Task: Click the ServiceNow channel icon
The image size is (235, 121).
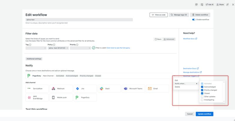Action: 29,88
